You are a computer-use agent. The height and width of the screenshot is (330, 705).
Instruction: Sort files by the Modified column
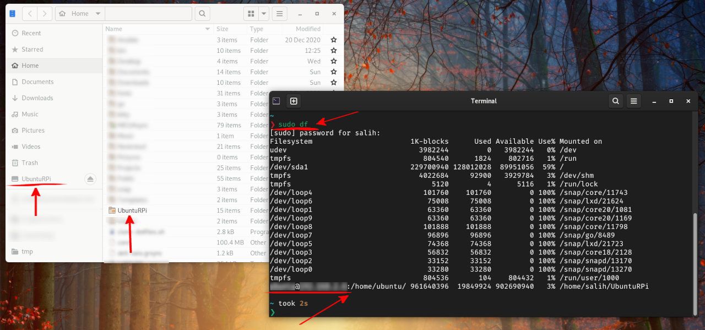click(x=308, y=29)
